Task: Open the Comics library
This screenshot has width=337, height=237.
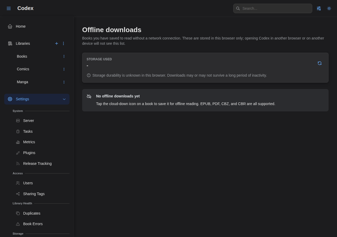Action: 23,69
